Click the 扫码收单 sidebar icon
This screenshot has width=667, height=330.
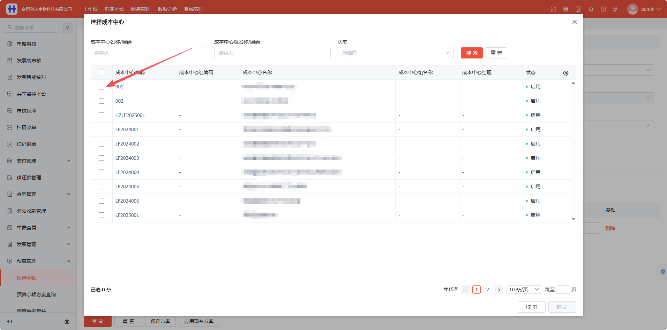point(10,127)
